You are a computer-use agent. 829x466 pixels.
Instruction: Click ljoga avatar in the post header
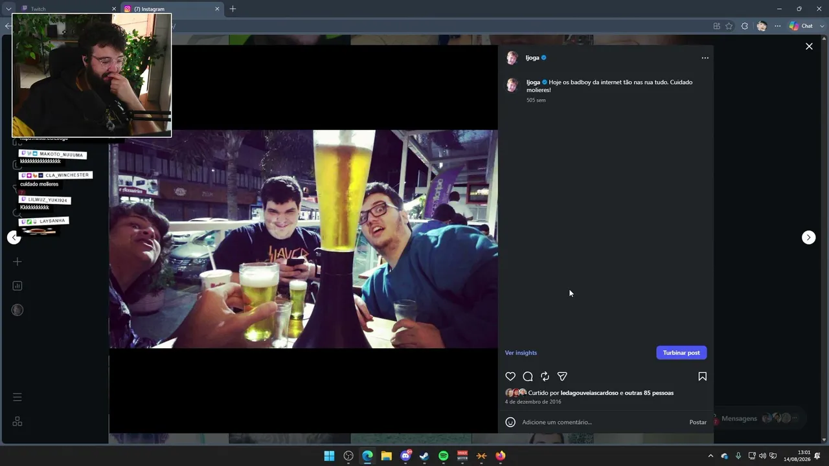coord(512,58)
